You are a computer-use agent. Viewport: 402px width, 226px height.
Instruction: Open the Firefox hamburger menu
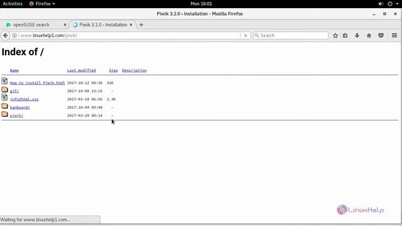394,35
